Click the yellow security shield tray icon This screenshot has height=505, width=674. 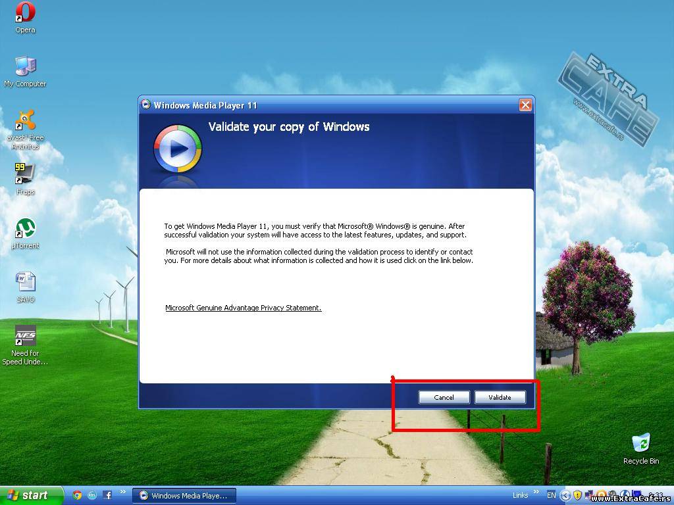pos(577,495)
